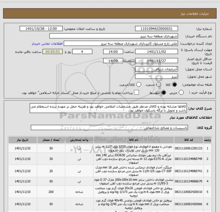Screen dimensions: 220x212
Task: Click the buyer organization name field
Action: (x=113, y=36)
